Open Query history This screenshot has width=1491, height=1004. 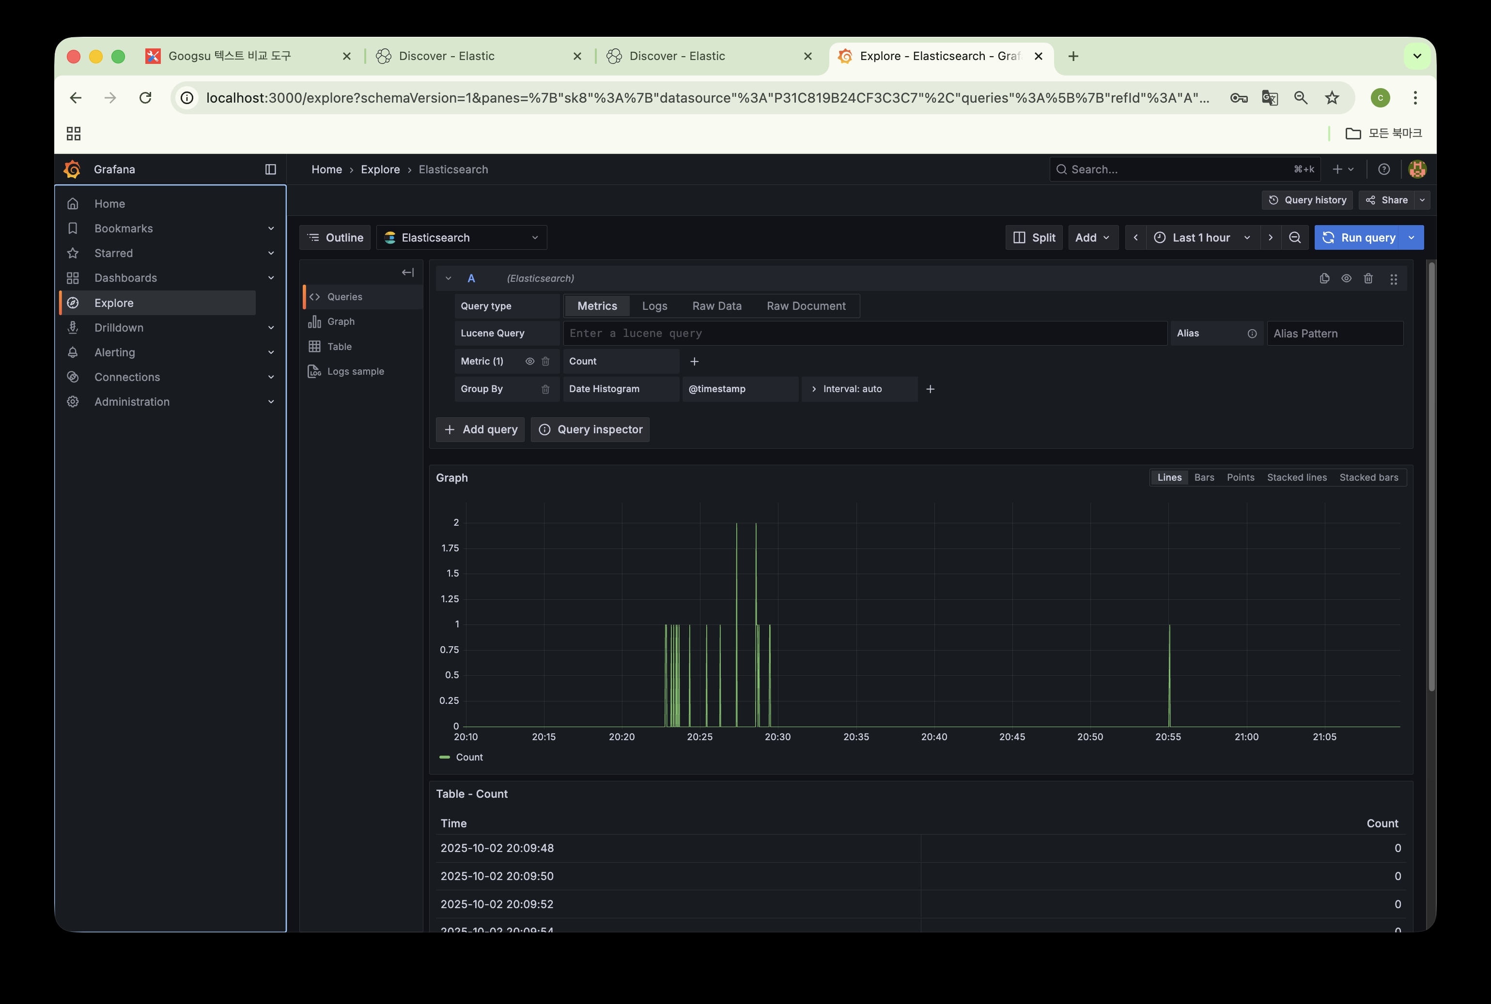point(1307,200)
